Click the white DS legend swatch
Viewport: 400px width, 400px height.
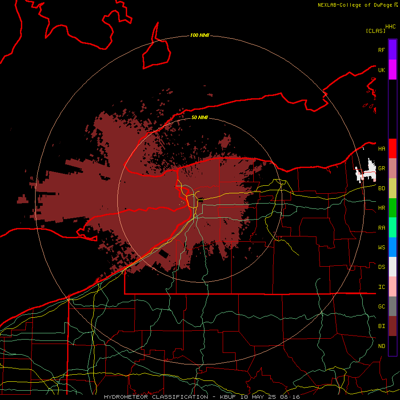pyautogui.click(x=392, y=267)
